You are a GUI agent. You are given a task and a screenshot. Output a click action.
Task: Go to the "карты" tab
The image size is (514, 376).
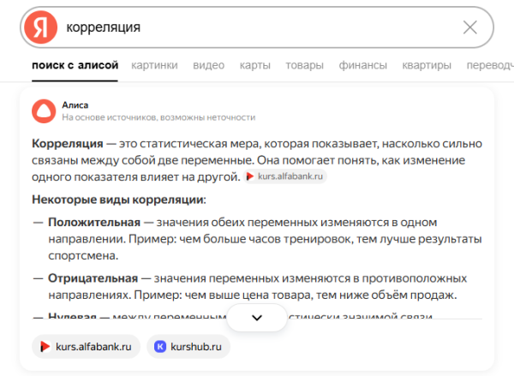[255, 65]
